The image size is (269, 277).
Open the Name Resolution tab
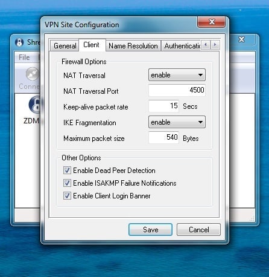point(133,46)
